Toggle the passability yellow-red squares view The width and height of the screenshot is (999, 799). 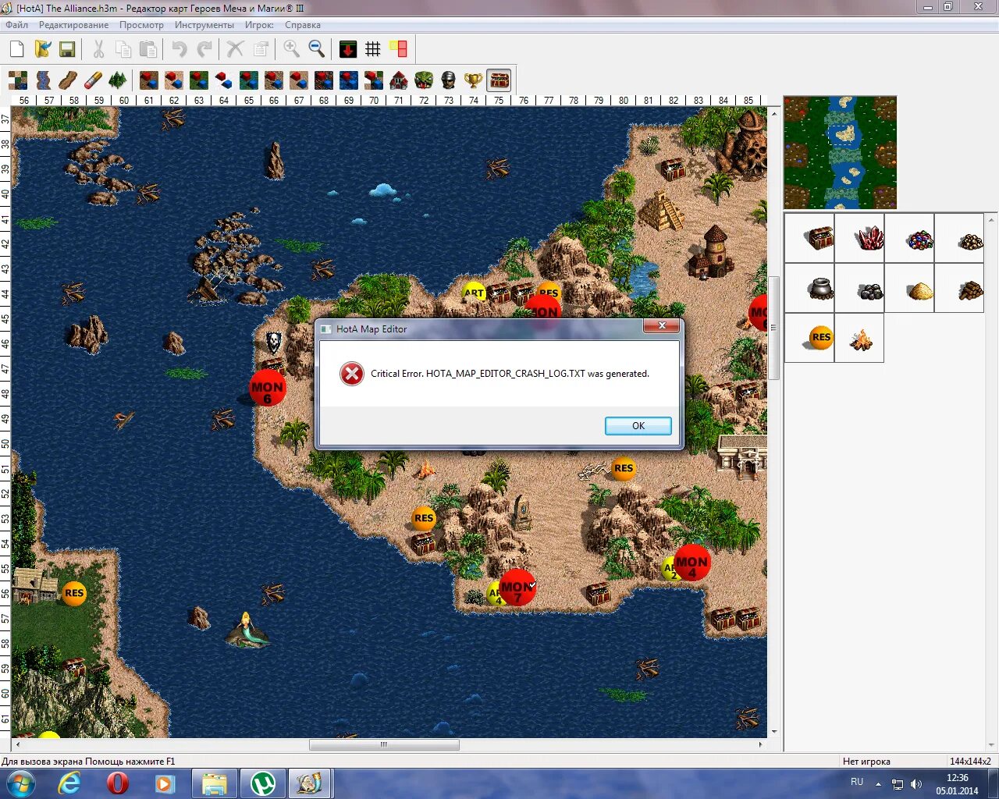(398, 49)
